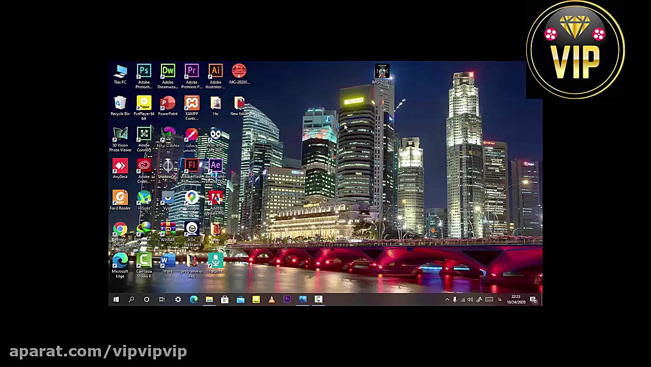This screenshot has width=651, height=367.
Task: Select 3D Vision Photo Viewer icon
Action: 120,139
